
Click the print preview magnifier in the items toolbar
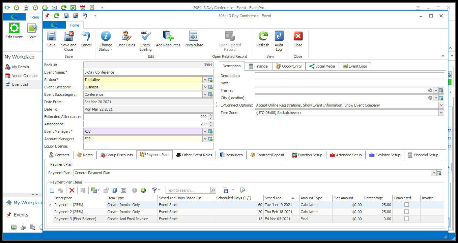pos(242,190)
